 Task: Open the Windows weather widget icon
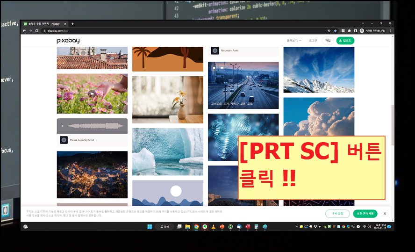pos(26,227)
